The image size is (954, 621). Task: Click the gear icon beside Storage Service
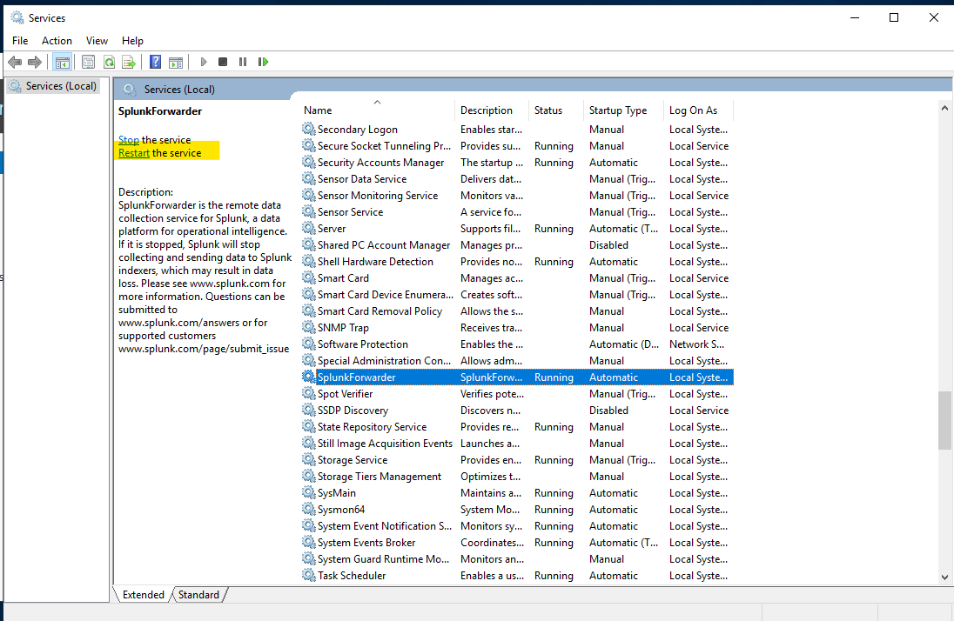[x=308, y=460]
